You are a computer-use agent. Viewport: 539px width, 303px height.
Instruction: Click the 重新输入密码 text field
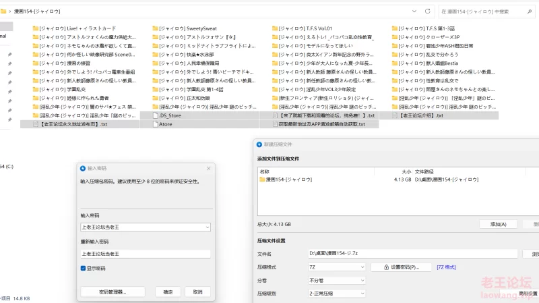click(x=146, y=254)
